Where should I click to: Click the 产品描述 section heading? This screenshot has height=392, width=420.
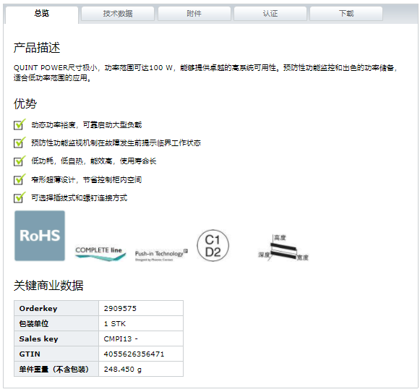click(37, 48)
